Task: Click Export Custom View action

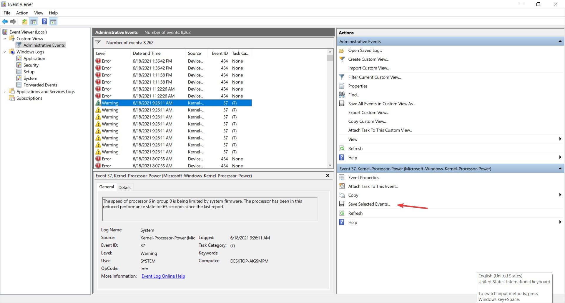Action: point(368,112)
